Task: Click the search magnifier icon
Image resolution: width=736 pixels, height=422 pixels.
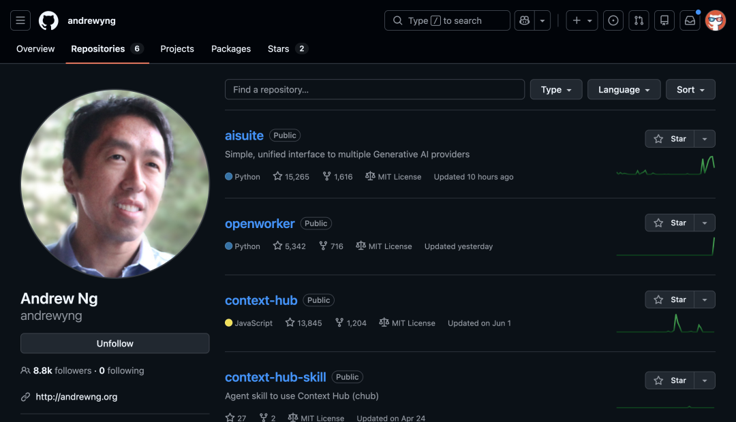Action: pyautogui.click(x=397, y=20)
